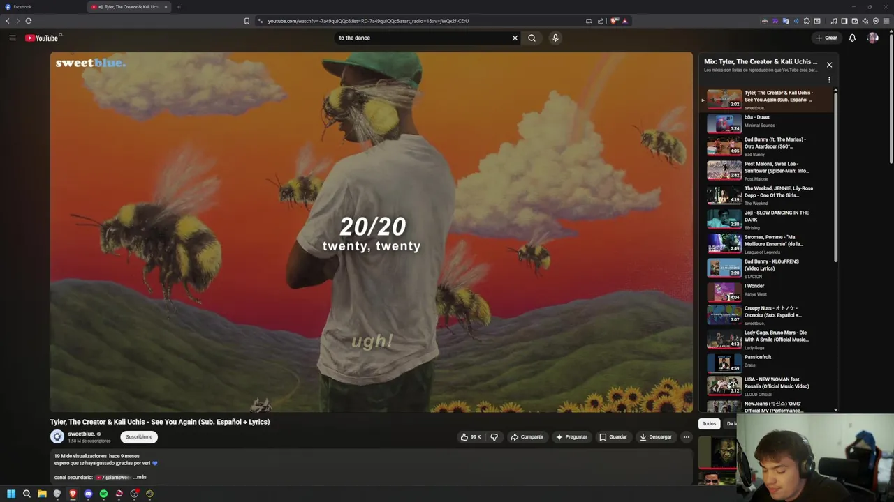
Task: Select the Todos filter chip
Action: 709,423
